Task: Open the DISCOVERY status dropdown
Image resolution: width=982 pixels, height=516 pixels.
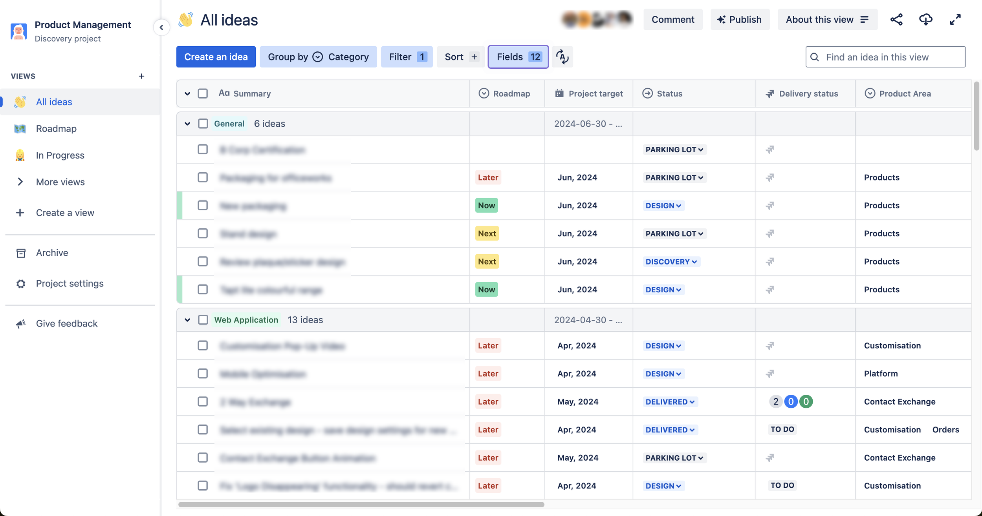Action: (x=671, y=262)
